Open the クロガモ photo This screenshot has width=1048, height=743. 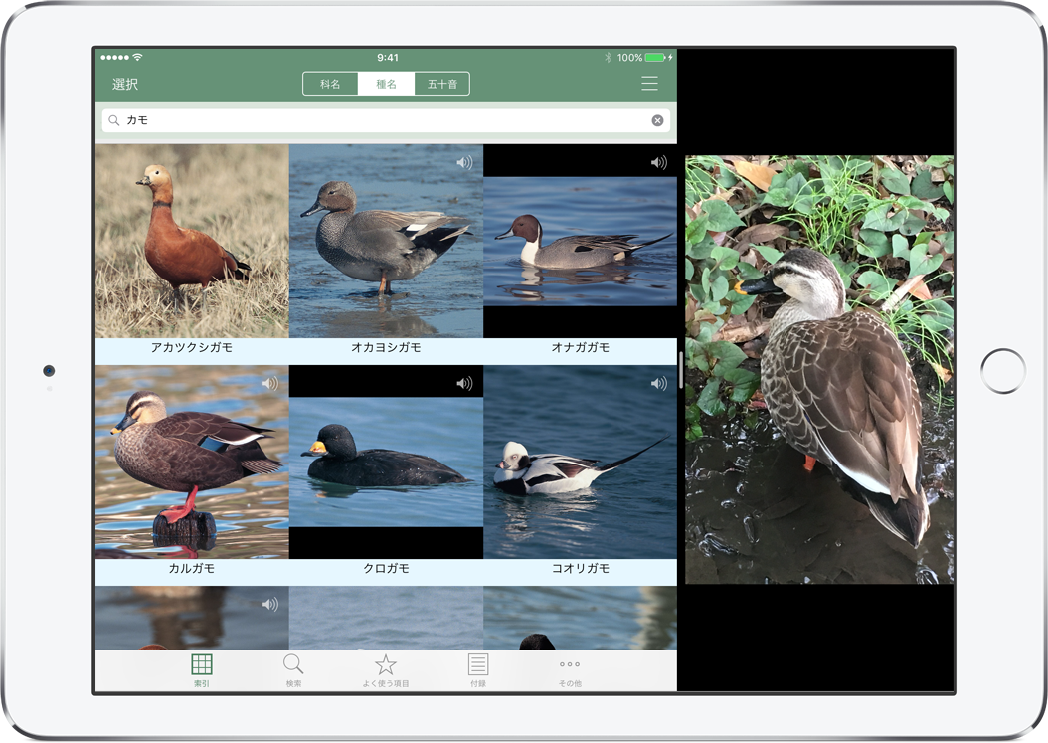[387, 463]
